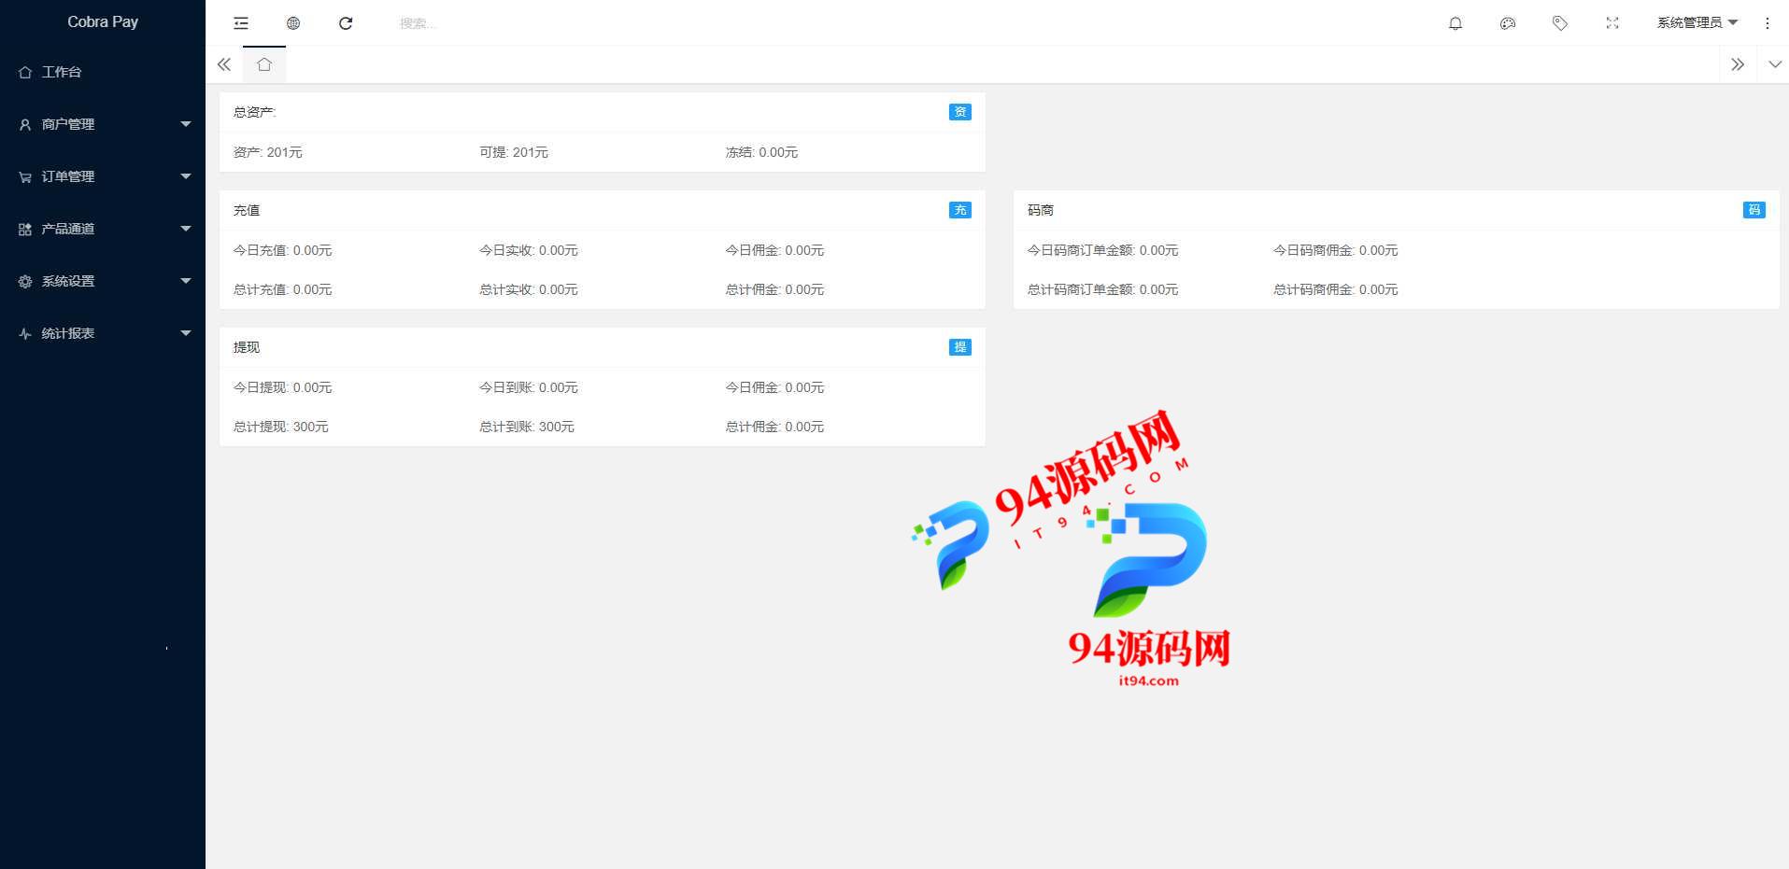1789x869 pixels.
Task: Click the arrow beside 统计报表
Action: pos(186,333)
